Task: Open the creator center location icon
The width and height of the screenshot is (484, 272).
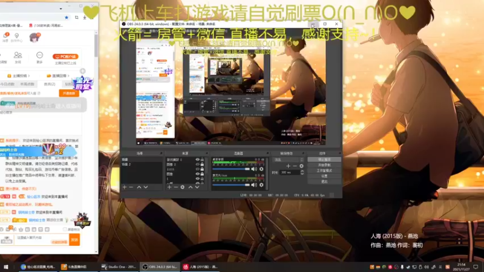Action: pyautogui.click(x=17, y=37)
